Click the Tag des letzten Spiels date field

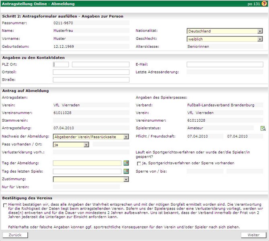pyautogui.click(x=87, y=171)
